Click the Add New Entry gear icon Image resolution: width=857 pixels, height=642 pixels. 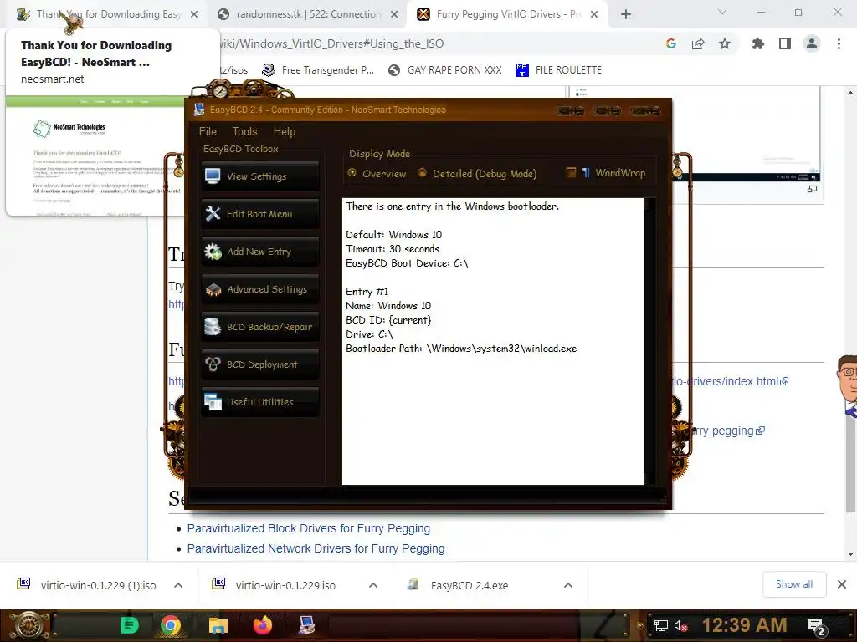click(213, 251)
